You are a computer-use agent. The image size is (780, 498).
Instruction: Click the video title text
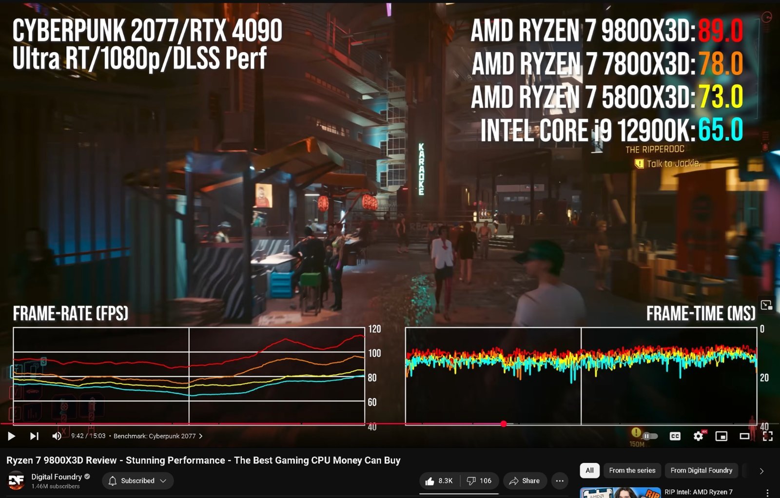tap(203, 460)
